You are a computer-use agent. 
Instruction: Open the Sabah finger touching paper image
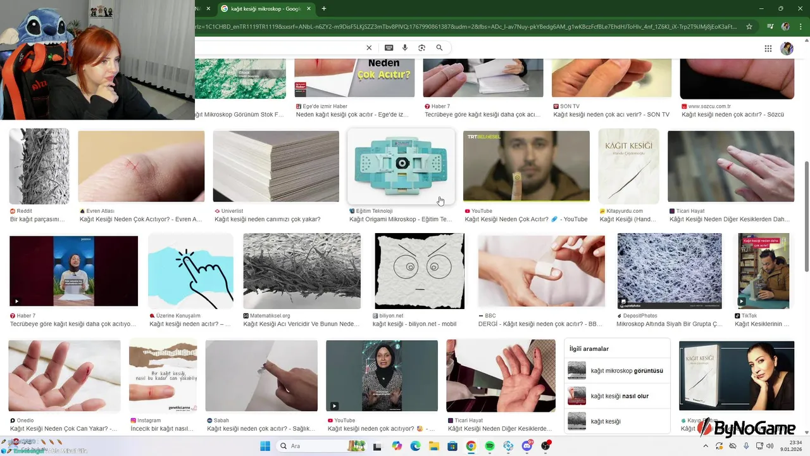[x=261, y=376]
